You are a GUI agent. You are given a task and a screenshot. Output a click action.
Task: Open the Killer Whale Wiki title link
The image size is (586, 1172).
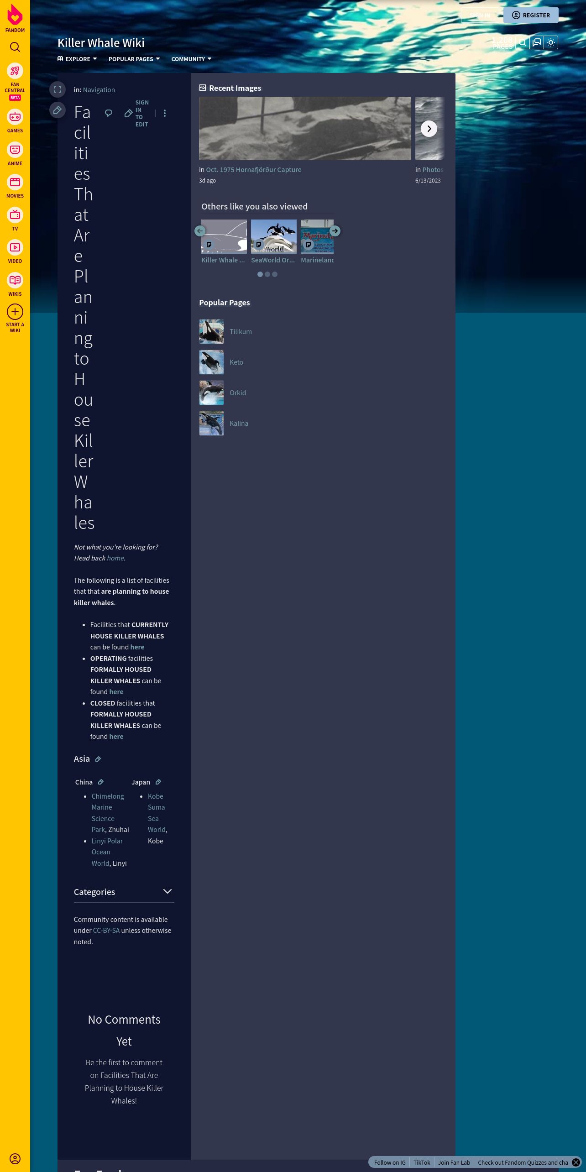101,43
